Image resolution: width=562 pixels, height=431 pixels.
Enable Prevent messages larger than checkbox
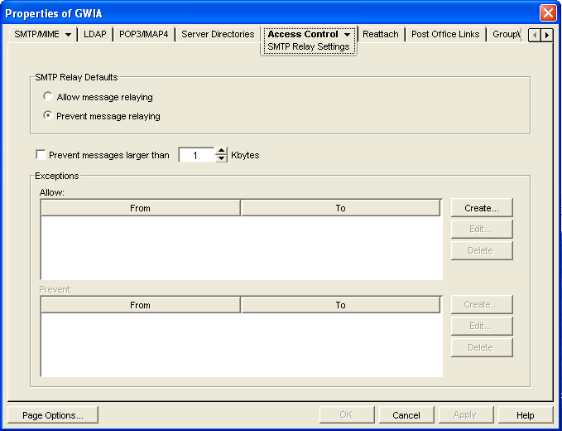(x=41, y=155)
